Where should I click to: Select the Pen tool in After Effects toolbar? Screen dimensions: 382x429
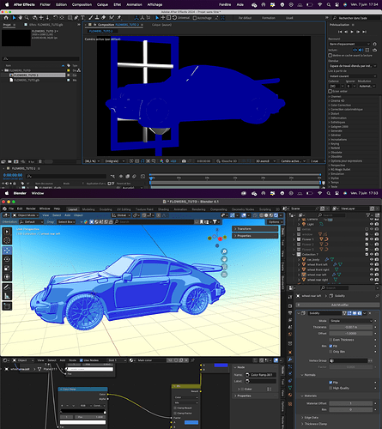(x=76, y=18)
